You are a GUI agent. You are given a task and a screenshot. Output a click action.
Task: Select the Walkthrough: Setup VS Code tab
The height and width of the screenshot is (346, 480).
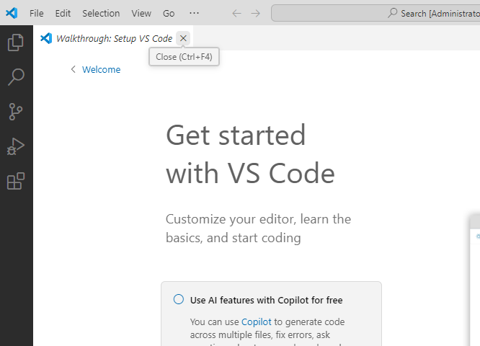click(x=113, y=38)
